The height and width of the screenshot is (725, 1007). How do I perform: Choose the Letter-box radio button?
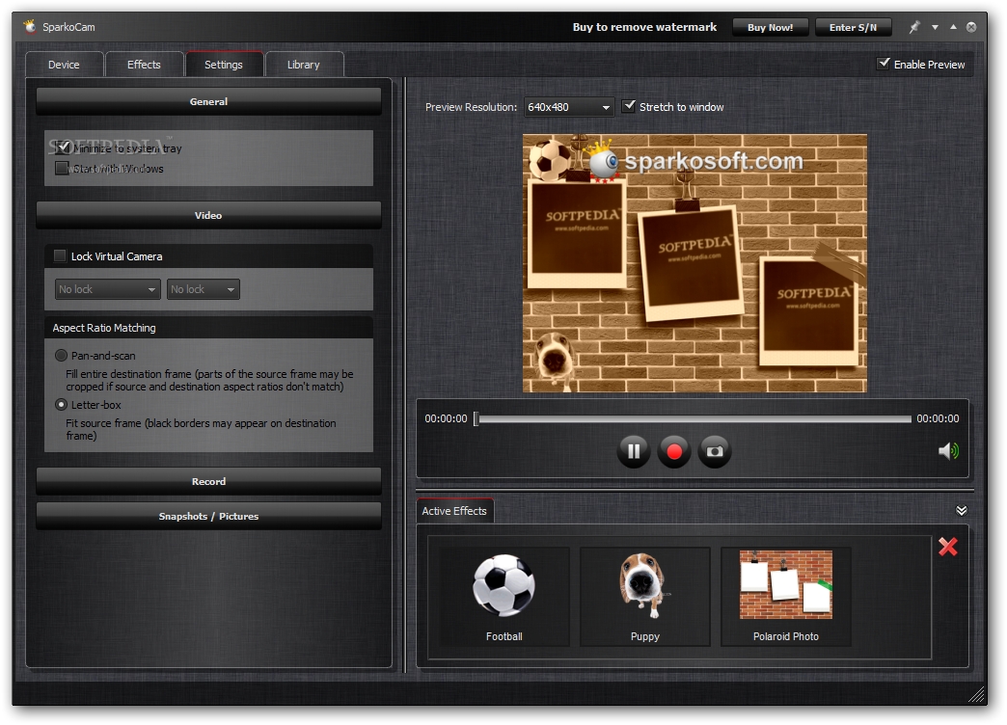[61, 405]
